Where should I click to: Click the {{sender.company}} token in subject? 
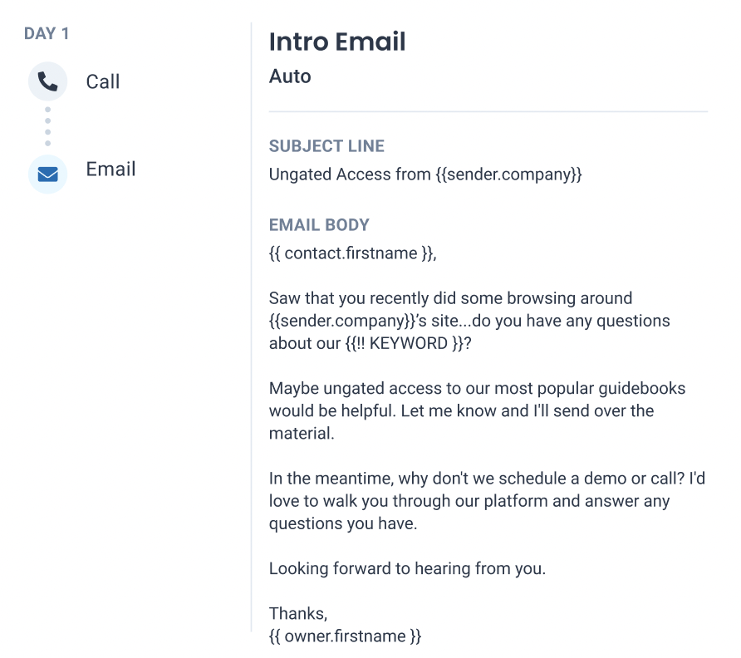point(508,174)
